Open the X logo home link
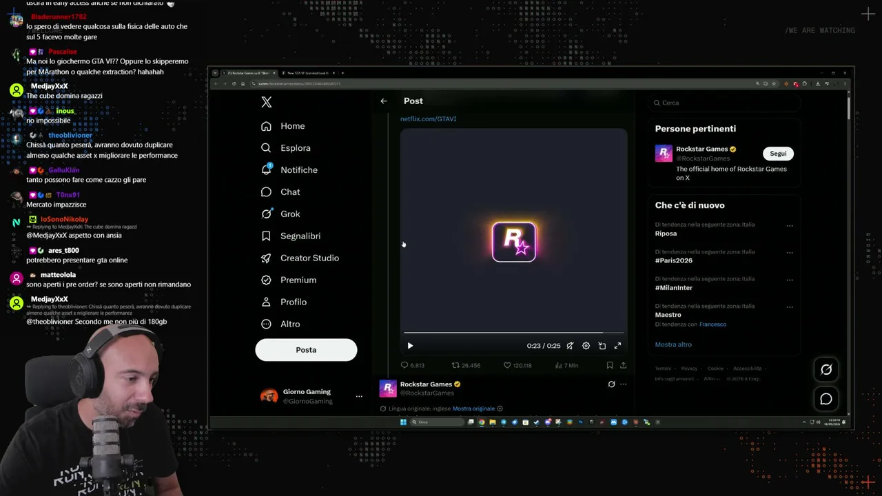Viewport: 882px width, 496px height. tap(267, 103)
